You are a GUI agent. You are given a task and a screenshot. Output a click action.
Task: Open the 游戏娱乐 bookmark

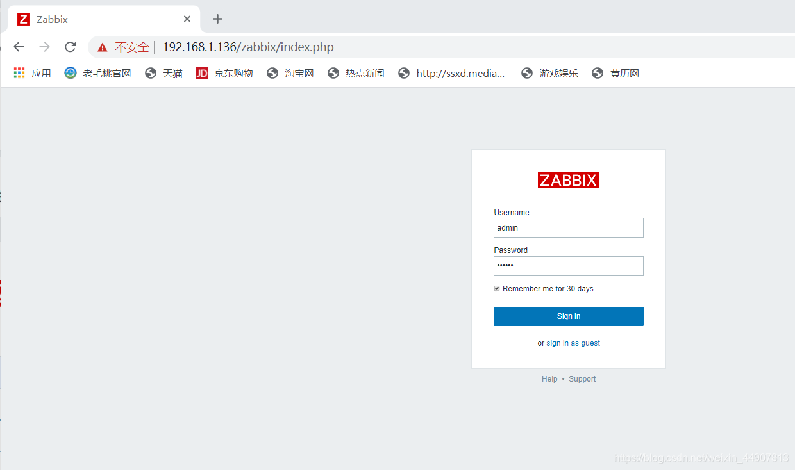pos(549,73)
